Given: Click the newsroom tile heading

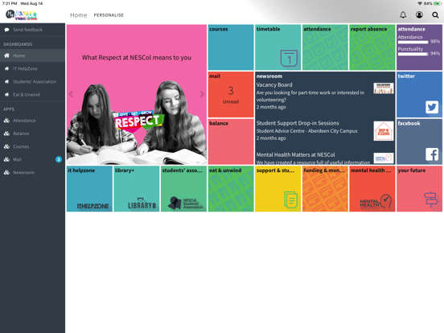Looking at the screenshot, I should point(269,76).
